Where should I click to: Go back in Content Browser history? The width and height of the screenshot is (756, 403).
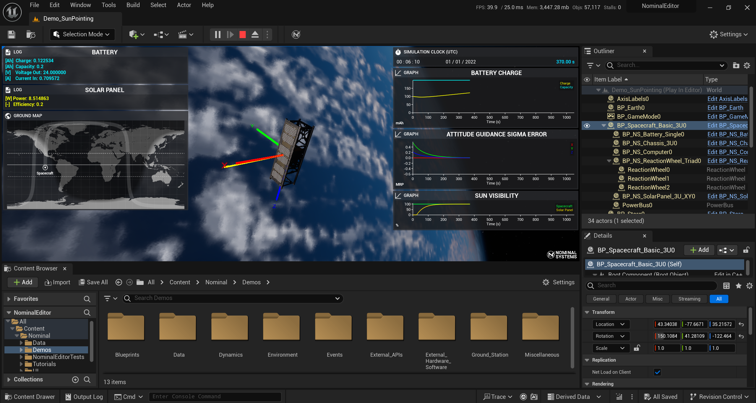[119, 282]
